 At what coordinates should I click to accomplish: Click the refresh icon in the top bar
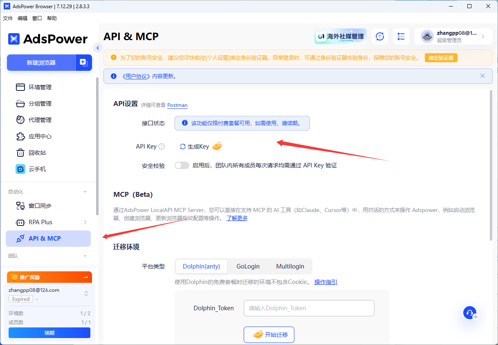[x=380, y=36]
